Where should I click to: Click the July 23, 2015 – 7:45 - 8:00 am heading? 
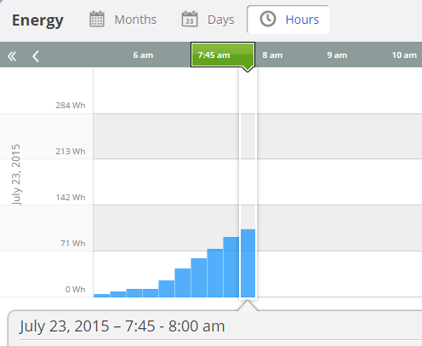122,326
